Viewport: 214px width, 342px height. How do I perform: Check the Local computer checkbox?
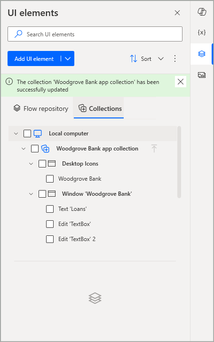pos(27,133)
